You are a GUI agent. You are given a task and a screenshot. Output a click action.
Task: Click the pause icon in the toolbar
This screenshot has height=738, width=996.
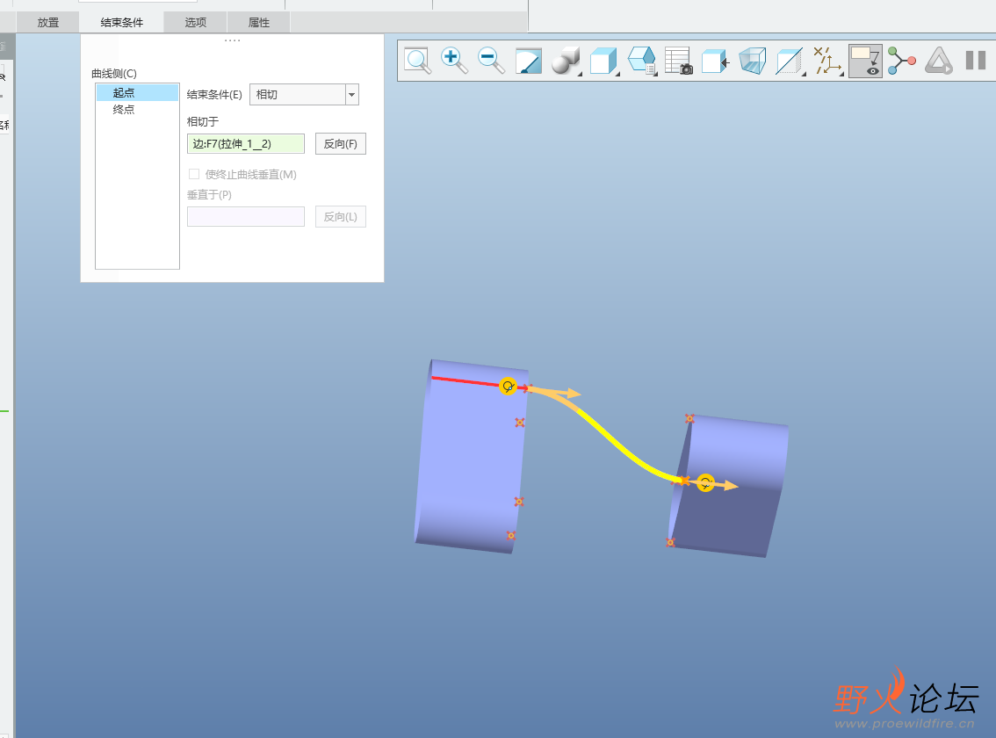click(x=975, y=61)
